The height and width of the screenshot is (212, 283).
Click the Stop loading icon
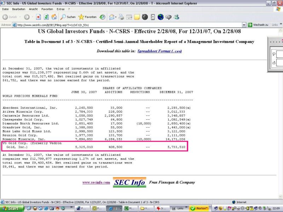(38, 17)
